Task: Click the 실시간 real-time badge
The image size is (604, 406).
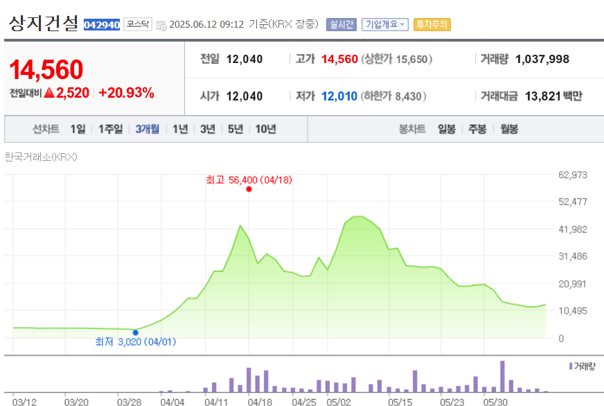Action: [x=341, y=25]
